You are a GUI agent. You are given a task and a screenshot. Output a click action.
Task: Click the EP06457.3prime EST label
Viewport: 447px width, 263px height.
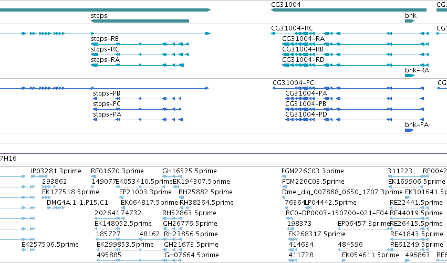364,224
